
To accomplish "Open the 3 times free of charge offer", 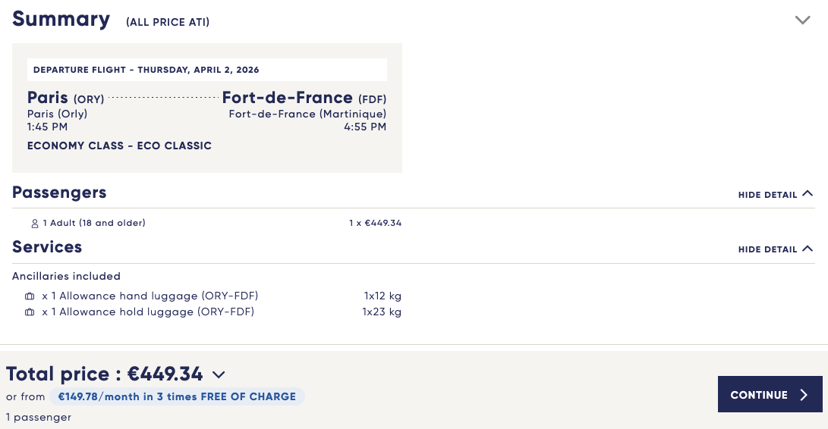I will 177,396.
